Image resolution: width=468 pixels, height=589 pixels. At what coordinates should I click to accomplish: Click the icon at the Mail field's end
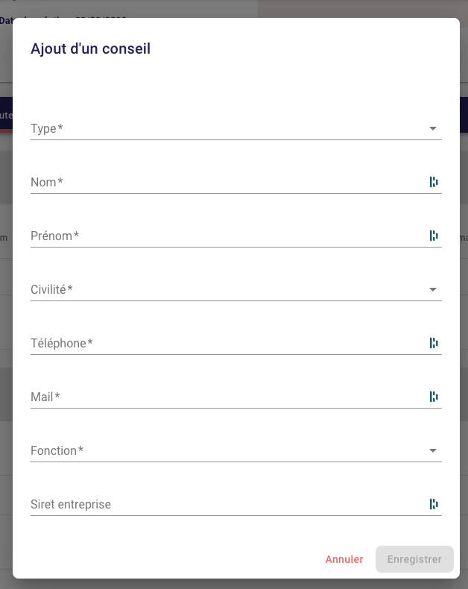(433, 397)
